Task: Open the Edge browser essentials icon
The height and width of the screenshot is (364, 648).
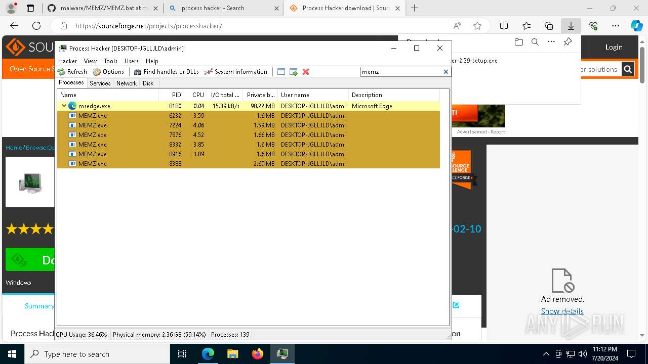Action: click(593, 26)
